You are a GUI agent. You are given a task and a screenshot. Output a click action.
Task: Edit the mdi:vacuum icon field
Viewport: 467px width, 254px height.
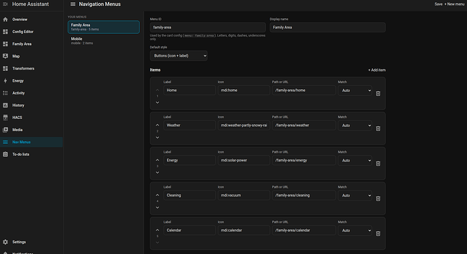(244, 195)
